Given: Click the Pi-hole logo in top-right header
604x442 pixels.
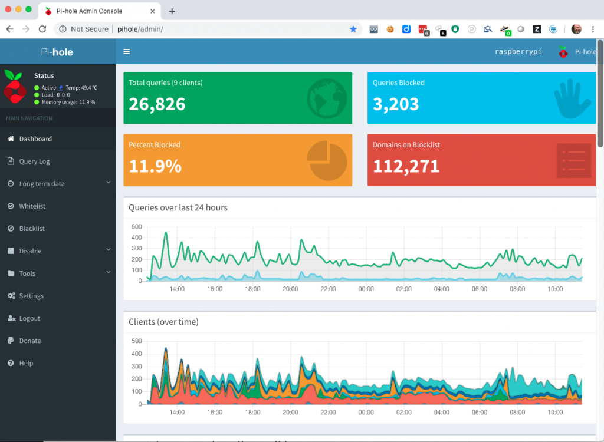Looking at the screenshot, I should (x=563, y=52).
